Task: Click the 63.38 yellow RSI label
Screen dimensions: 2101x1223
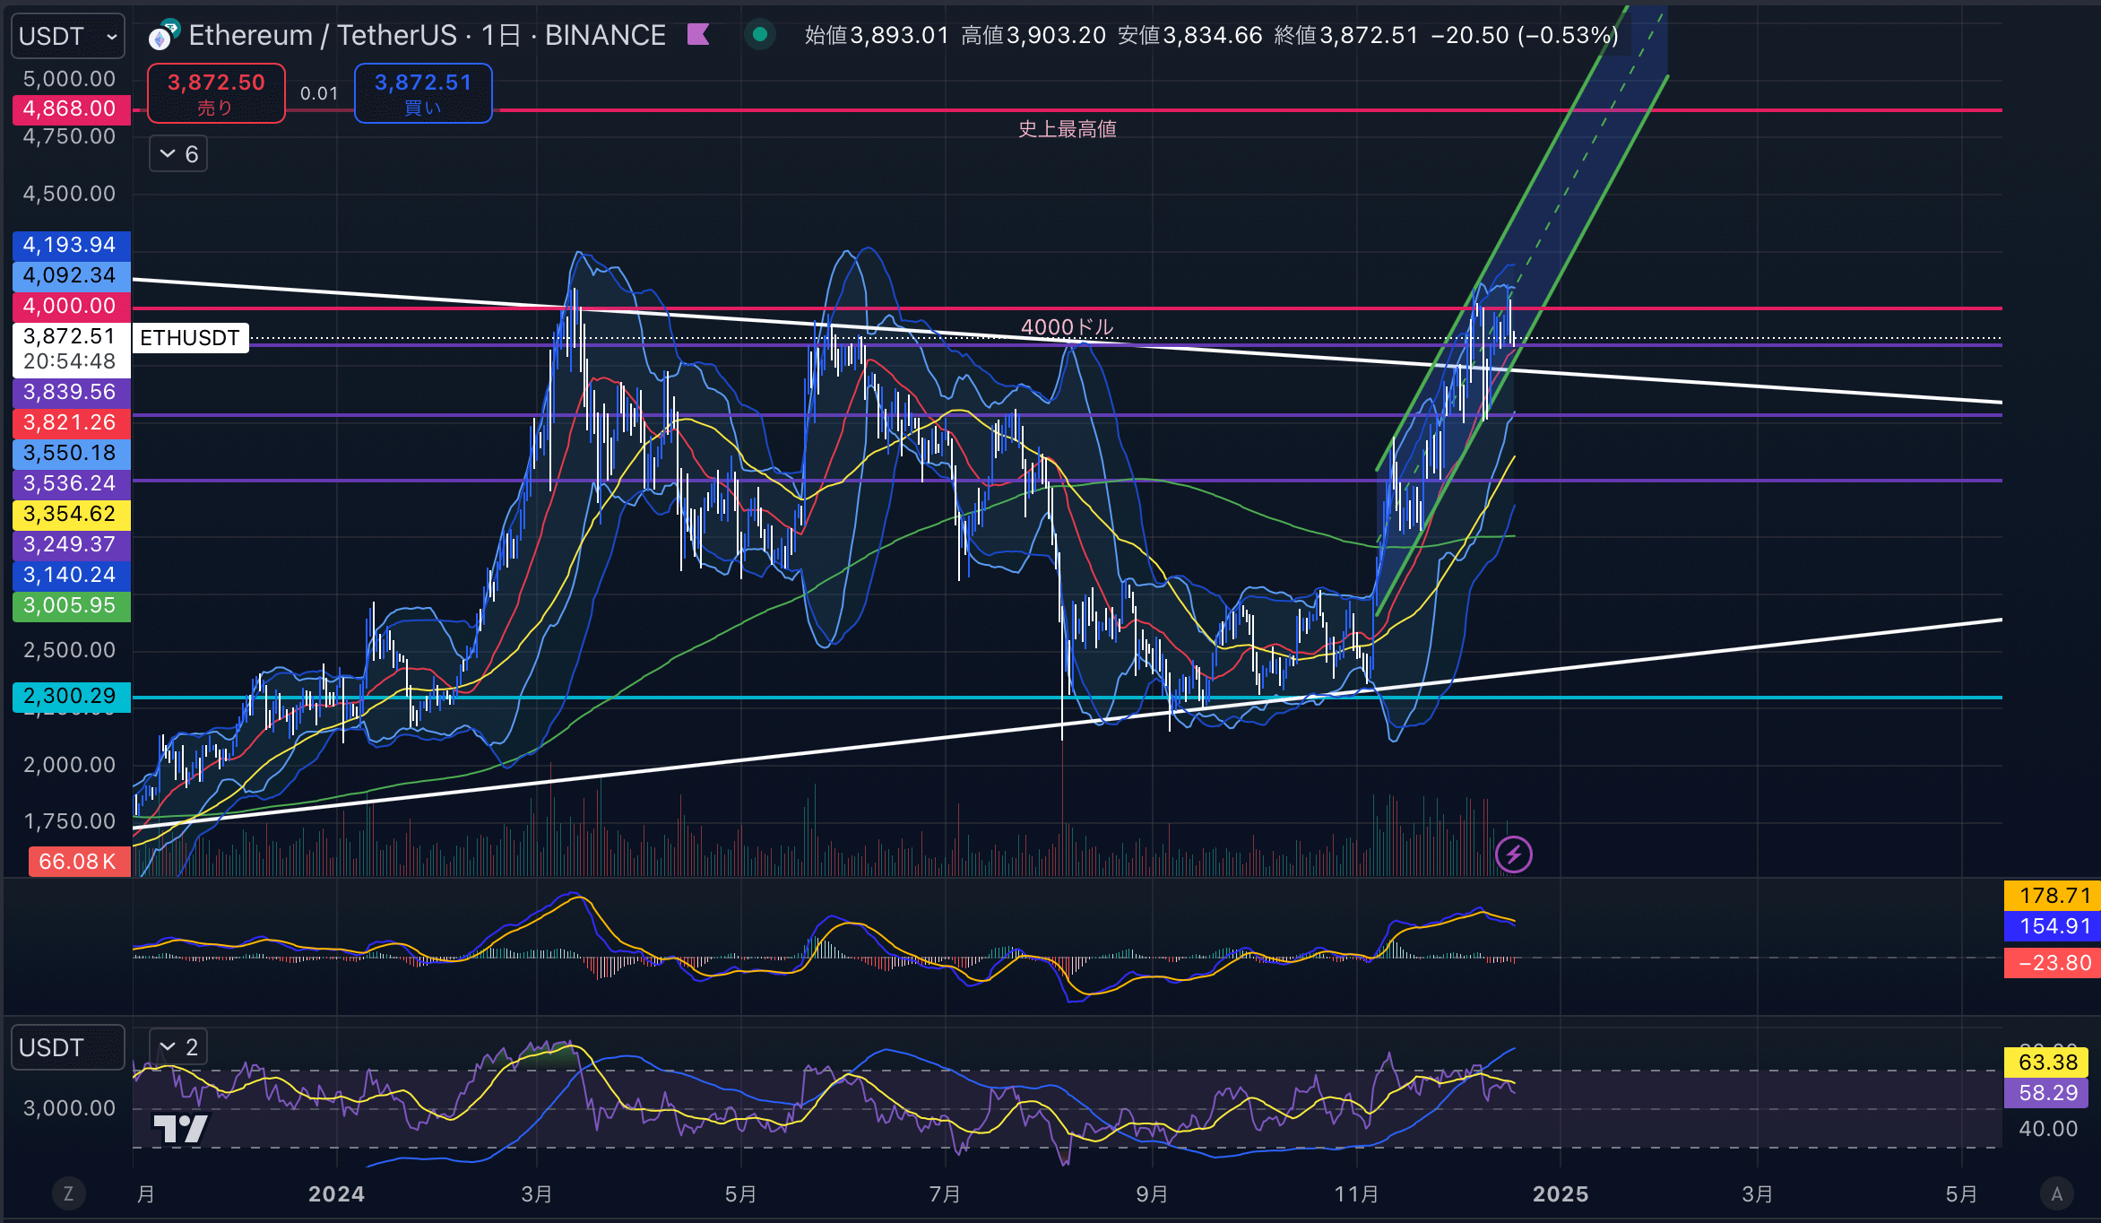Action: click(x=2046, y=1063)
